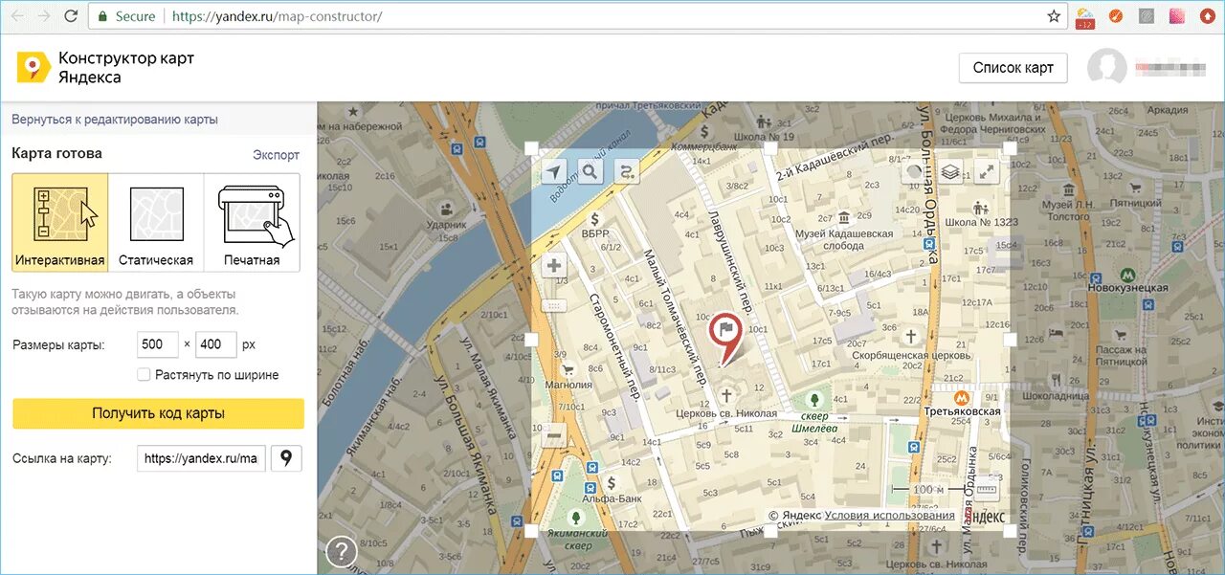Click the top-middle map resize handle
The image size is (1225, 575).
770,148
